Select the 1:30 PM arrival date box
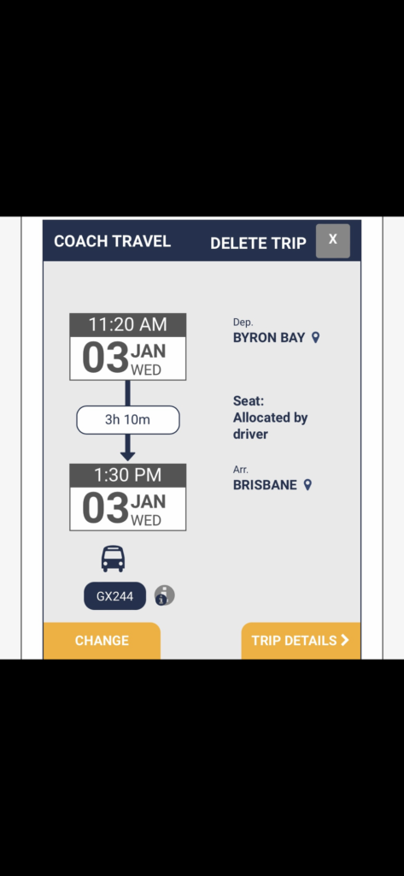The width and height of the screenshot is (404, 876). pos(128,497)
